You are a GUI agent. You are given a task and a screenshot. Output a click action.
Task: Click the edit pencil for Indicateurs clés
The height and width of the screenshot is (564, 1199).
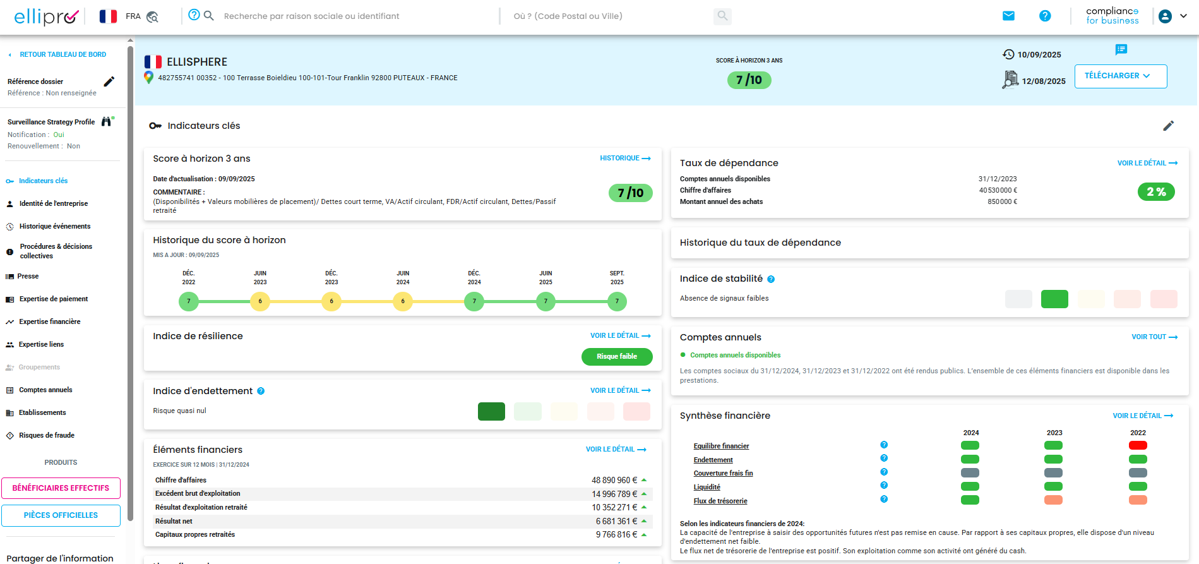point(1168,126)
